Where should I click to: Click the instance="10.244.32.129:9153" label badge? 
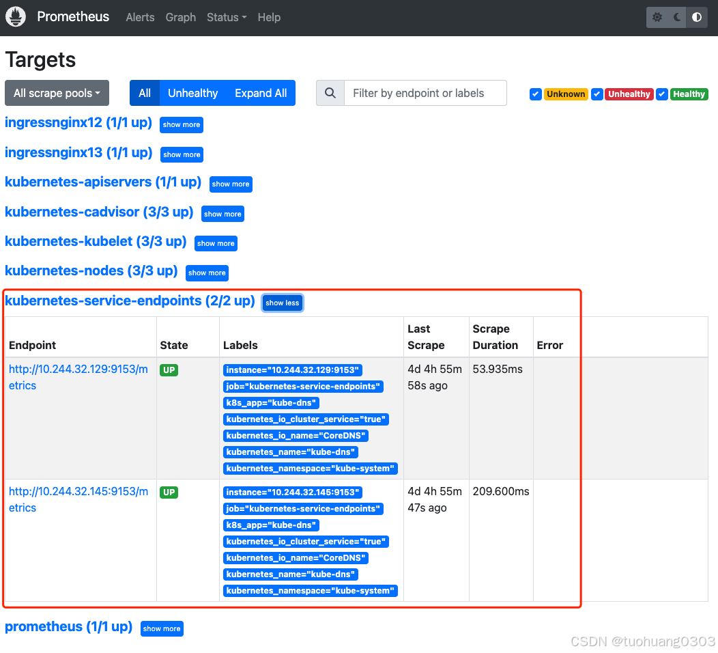pos(293,370)
